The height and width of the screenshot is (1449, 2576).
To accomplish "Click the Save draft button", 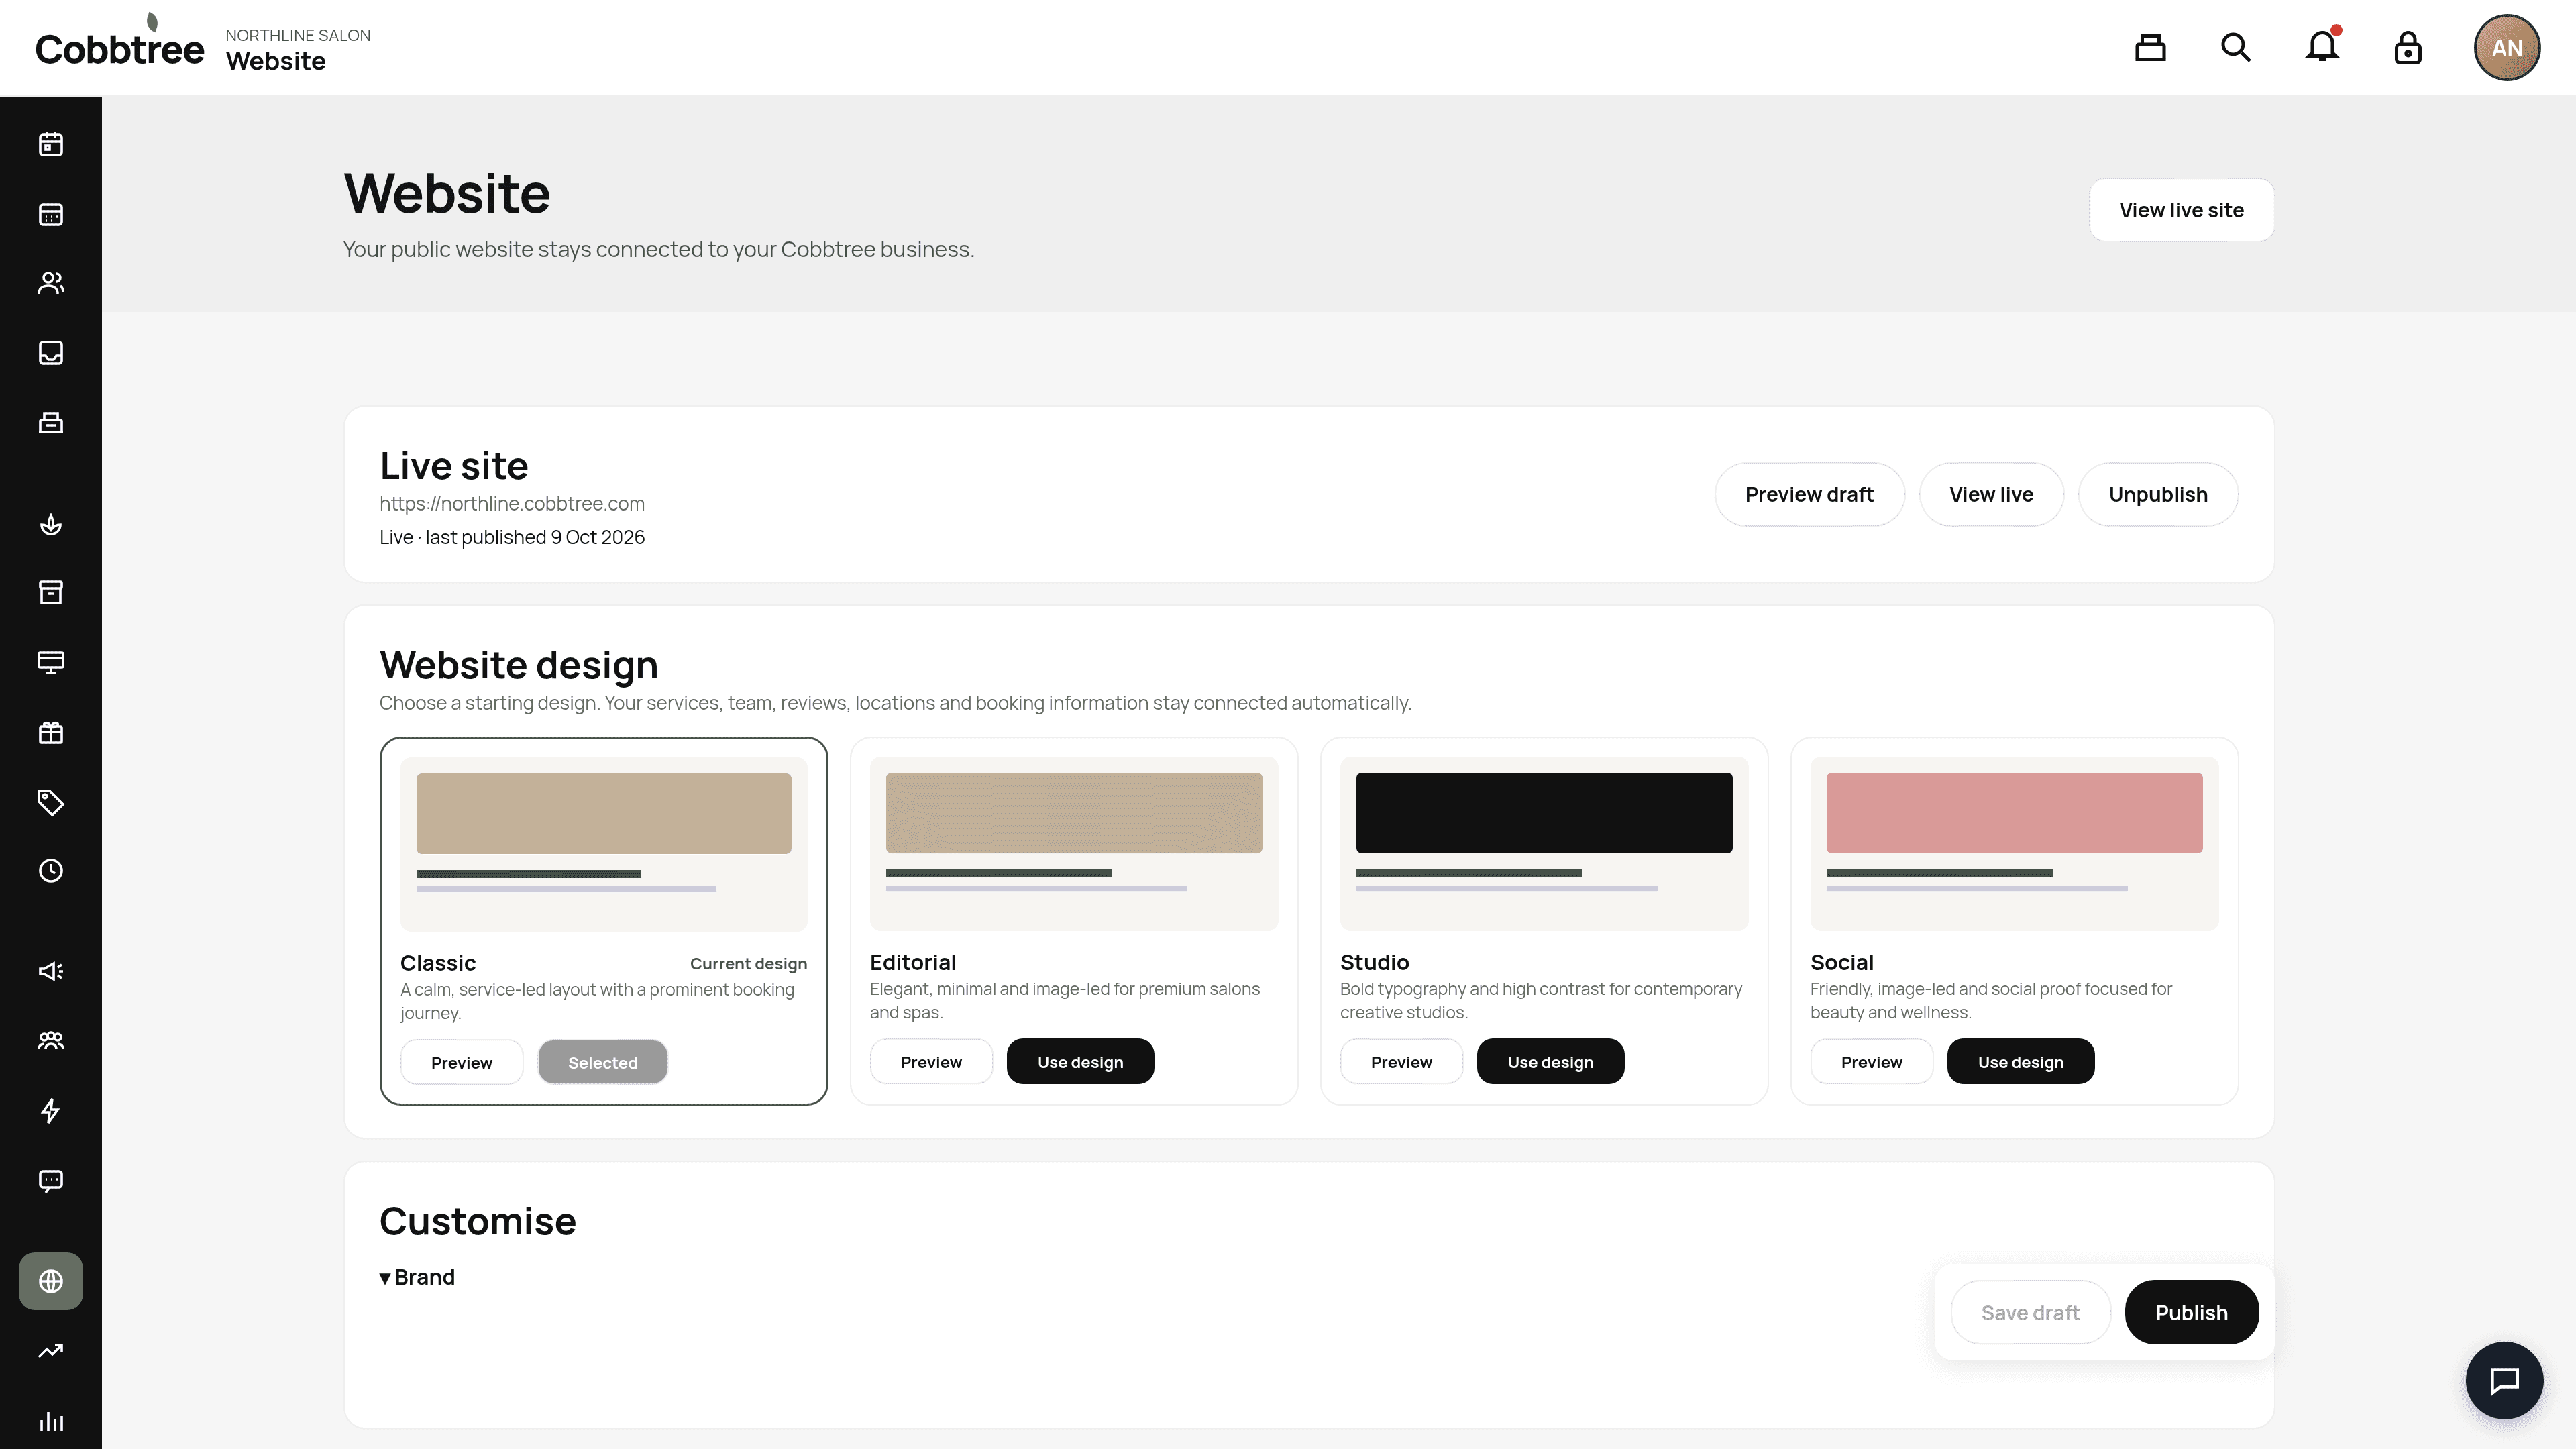I will (2030, 1312).
